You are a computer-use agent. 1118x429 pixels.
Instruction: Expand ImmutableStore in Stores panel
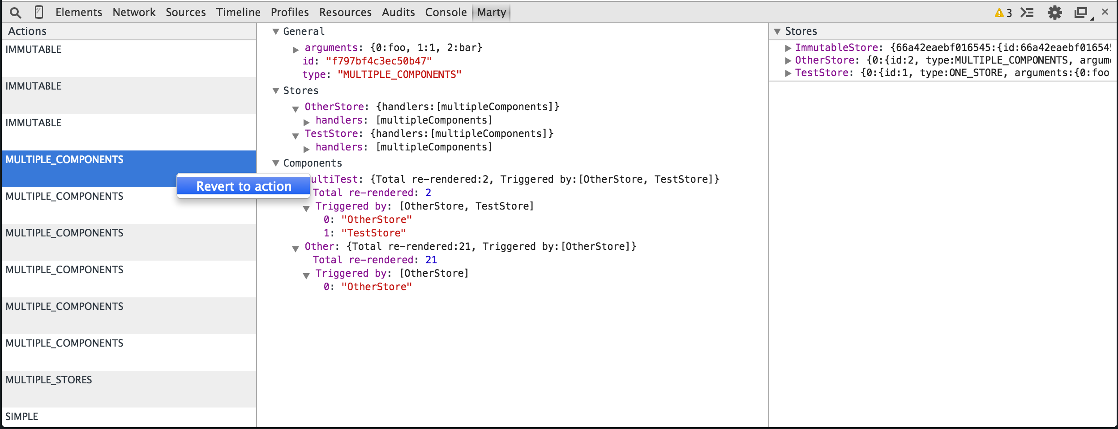pyautogui.click(x=788, y=48)
